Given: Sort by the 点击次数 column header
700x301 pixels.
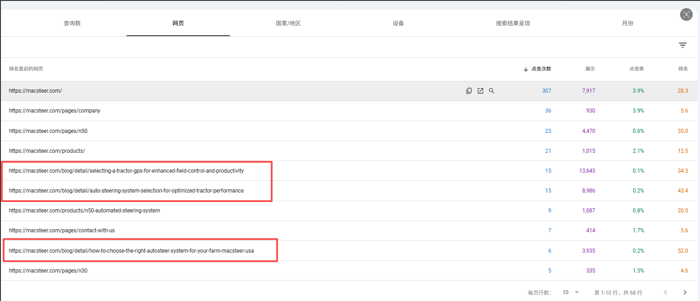Looking at the screenshot, I should [x=541, y=69].
